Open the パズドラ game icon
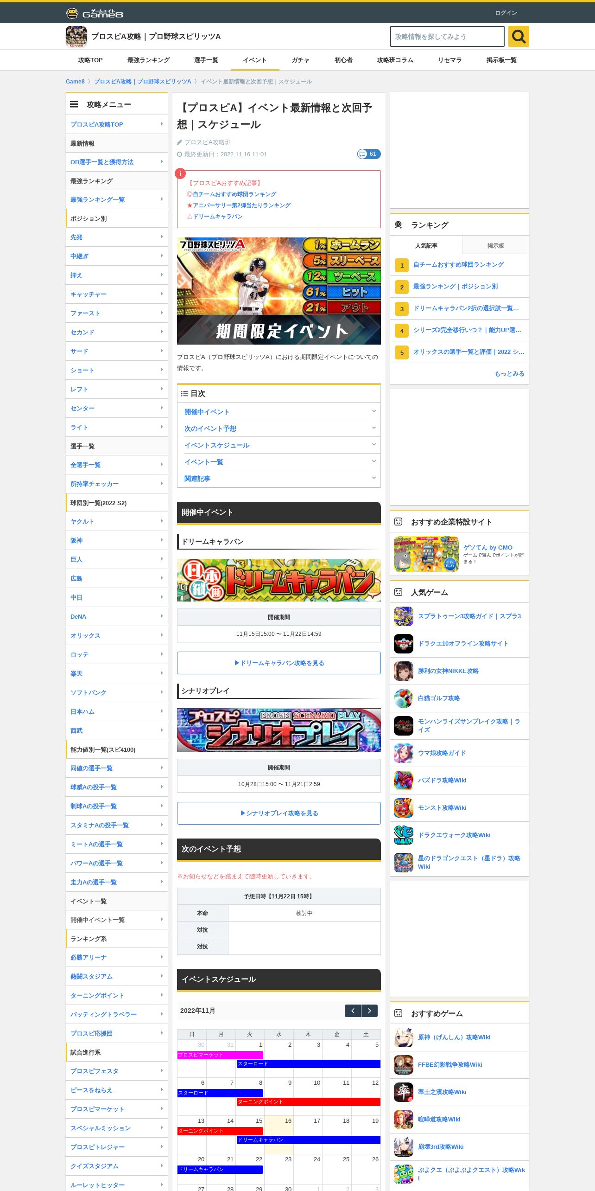This screenshot has width=595, height=1191. (x=403, y=781)
